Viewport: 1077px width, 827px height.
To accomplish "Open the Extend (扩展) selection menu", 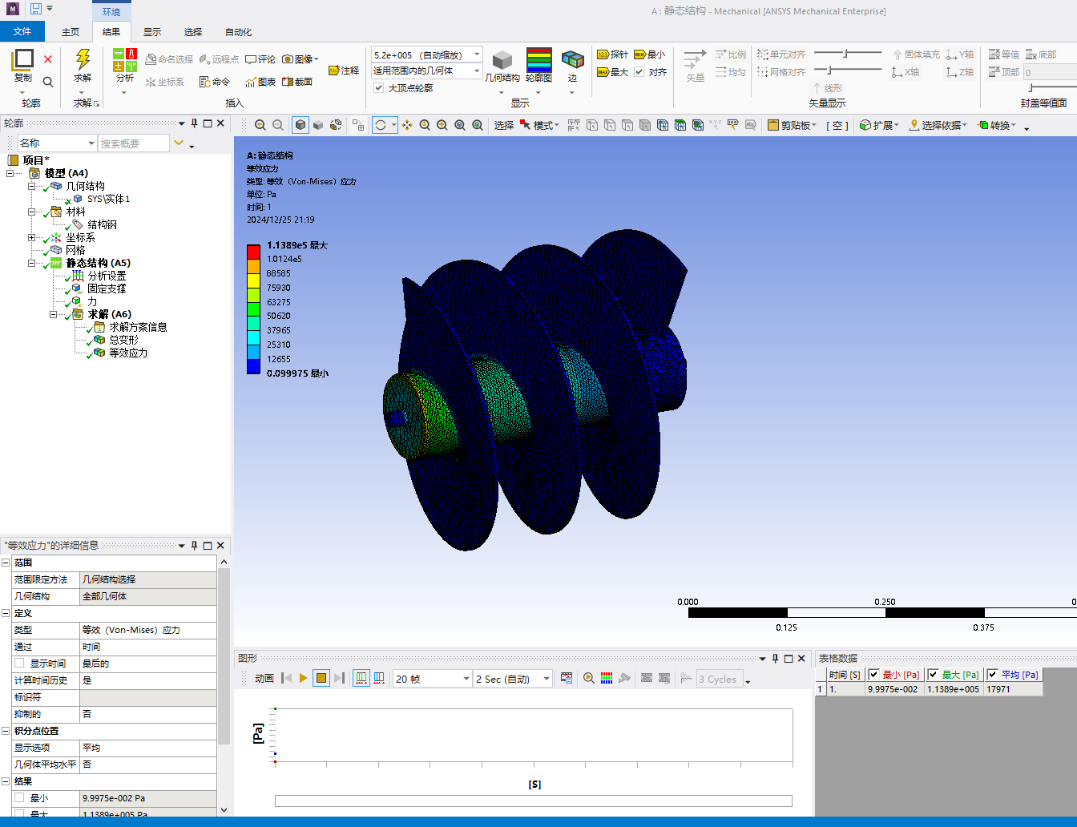I will tap(879, 125).
